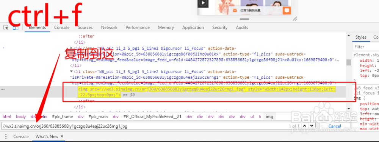
Task: Select #Pl_Official_MyProfileFeed__21 breadcrumb item
Action: (152, 117)
